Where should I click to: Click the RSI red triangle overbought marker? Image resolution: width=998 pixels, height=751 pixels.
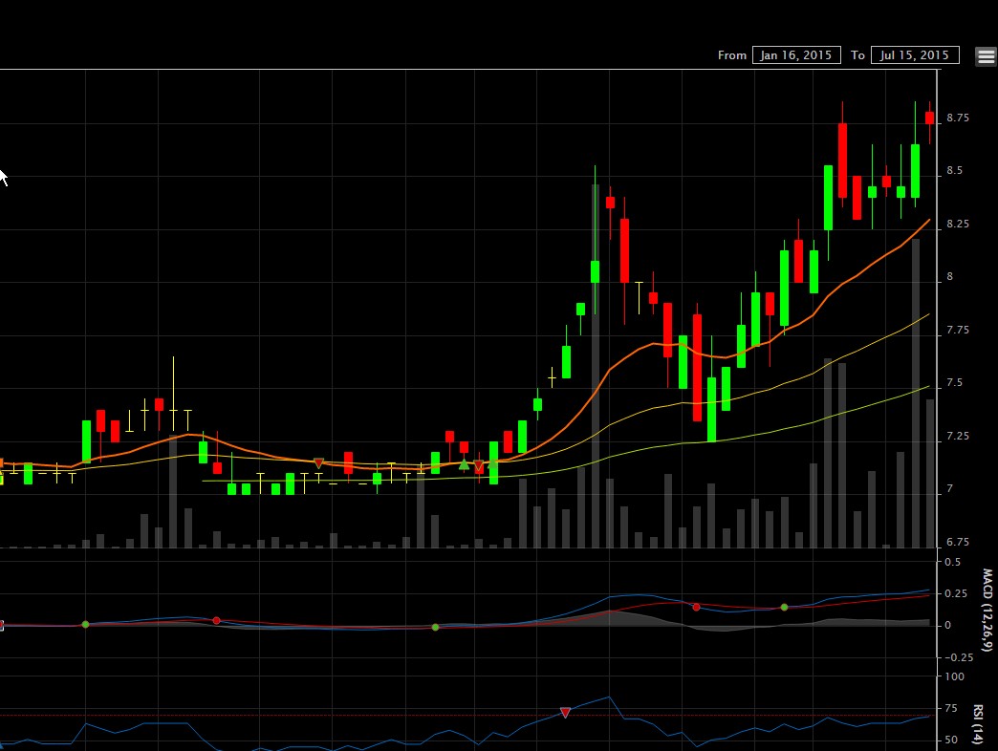point(565,713)
